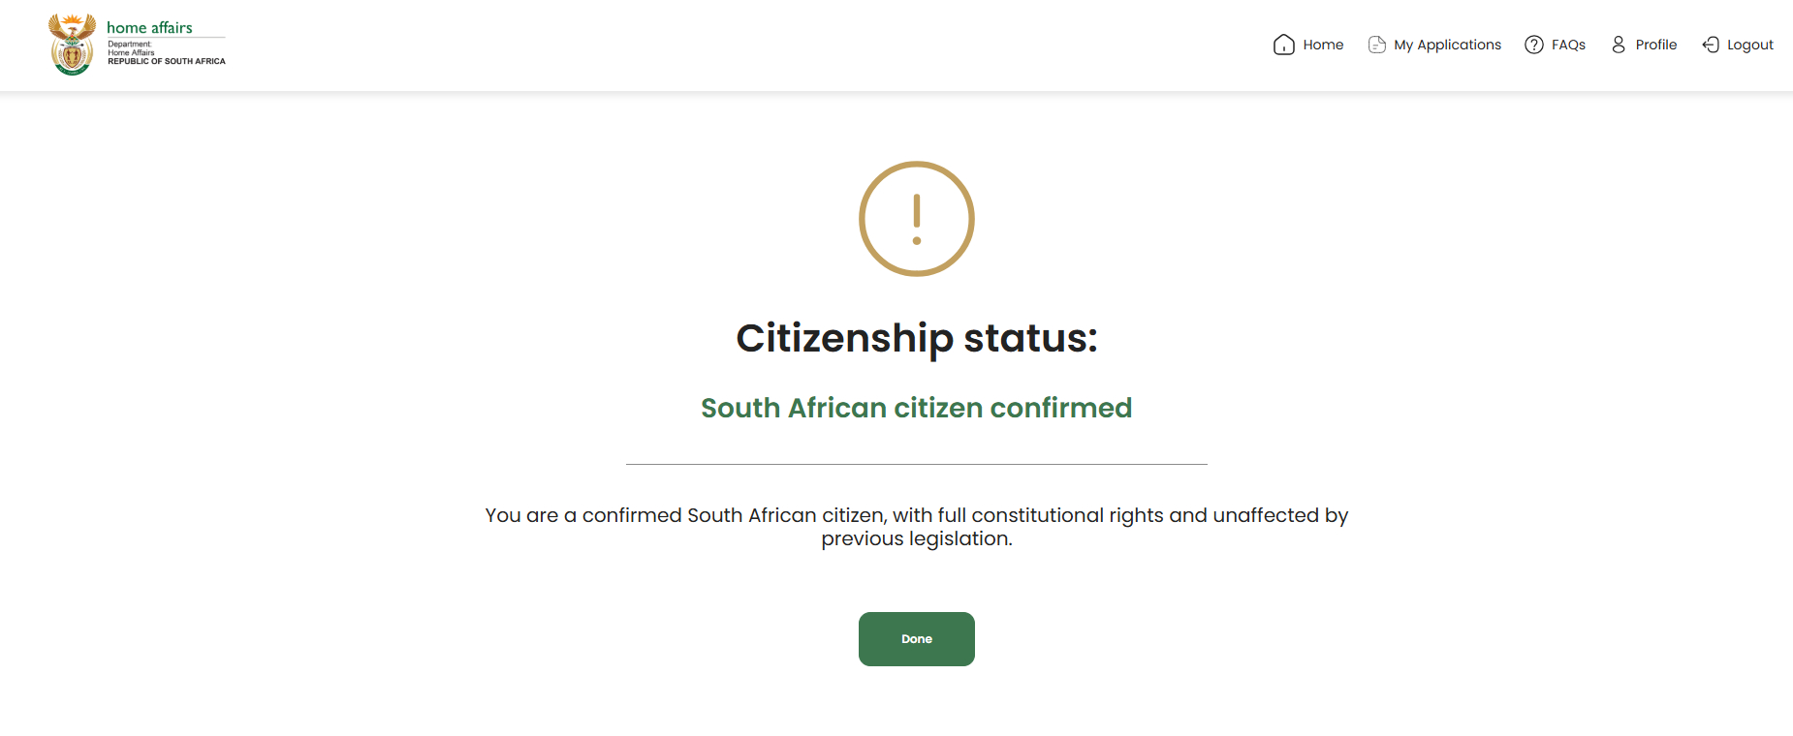
Task: Click the exit arrow icon beside Logout
Action: tap(1711, 45)
